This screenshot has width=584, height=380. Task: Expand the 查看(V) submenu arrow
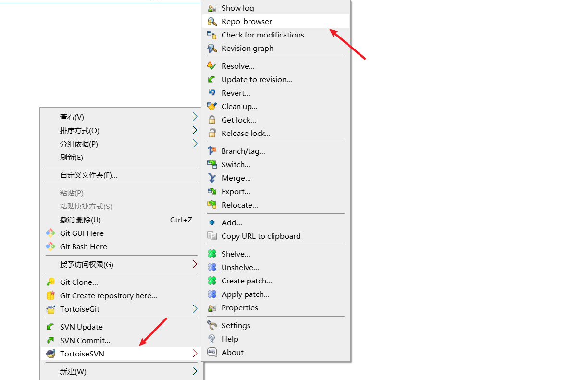click(195, 117)
